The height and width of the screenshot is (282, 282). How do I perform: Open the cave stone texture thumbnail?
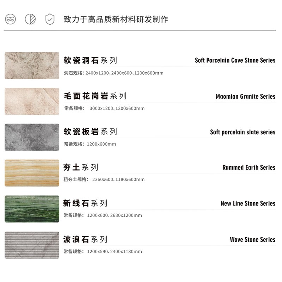pos(32,66)
